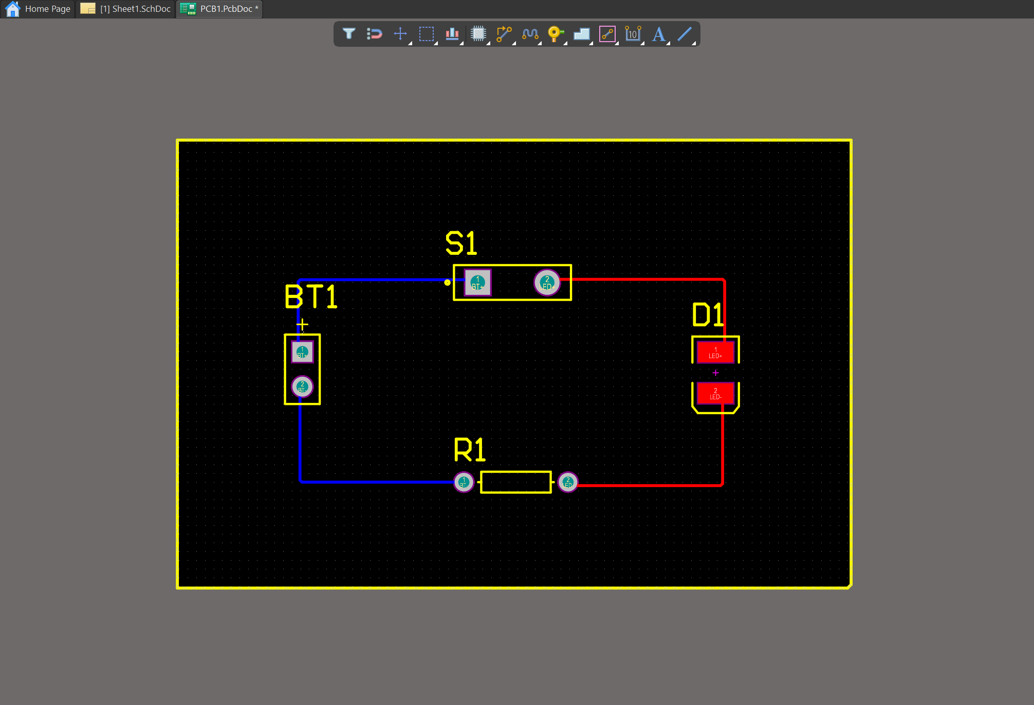Screen dimensions: 1034x705
Task: Open the selection filter tool
Action: (x=349, y=34)
